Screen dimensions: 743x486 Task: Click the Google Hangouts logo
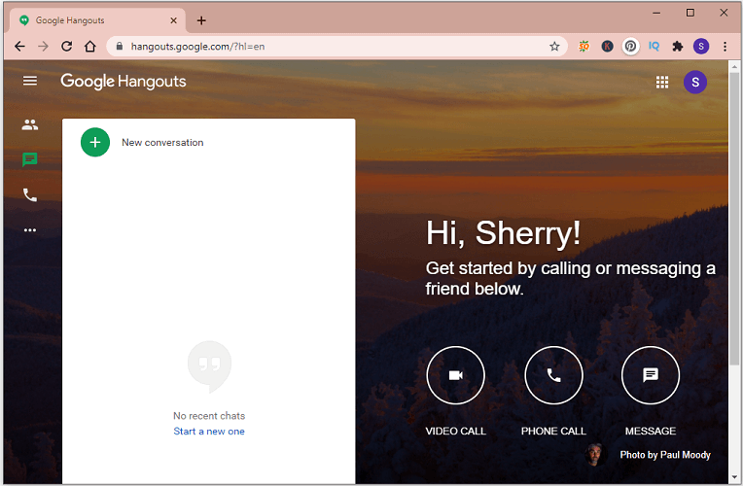pos(124,82)
